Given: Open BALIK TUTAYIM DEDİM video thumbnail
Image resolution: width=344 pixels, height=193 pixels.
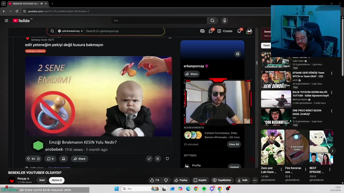Looking at the screenshot, I should (x=276, y=99).
